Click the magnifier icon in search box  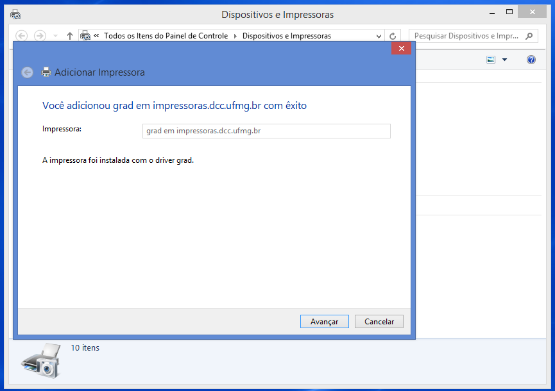point(529,36)
